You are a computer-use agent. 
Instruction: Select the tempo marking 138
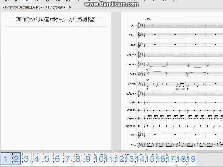pyautogui.click(x=147, y=19)
